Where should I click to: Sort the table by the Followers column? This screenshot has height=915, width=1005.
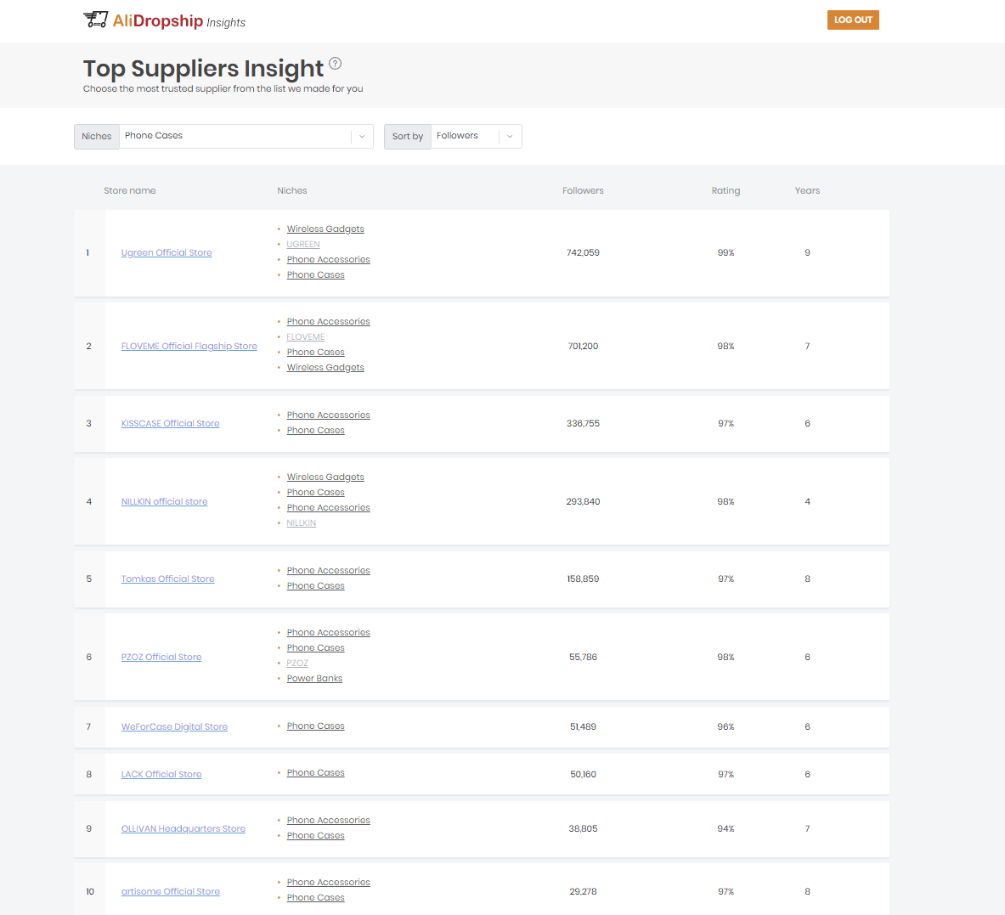(x=583, y=190)
